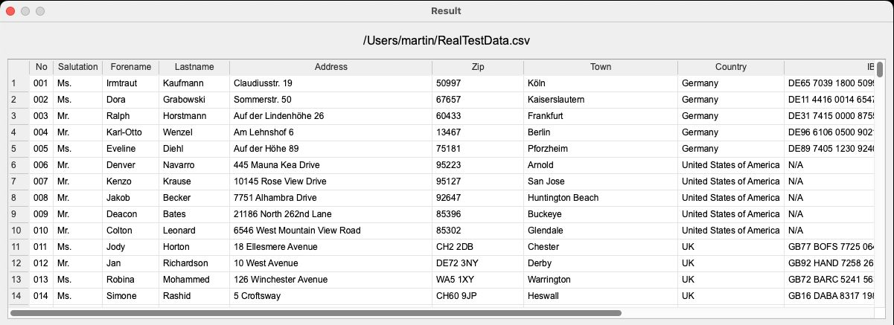Click the Huntington Beach town cell
Screen dimensions: 894x325
point(600,198)
